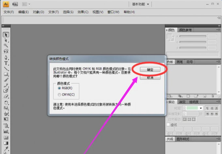Select the Rectangle tool
This screenshot has width=222, height=154.
click(x=6, y=74)
